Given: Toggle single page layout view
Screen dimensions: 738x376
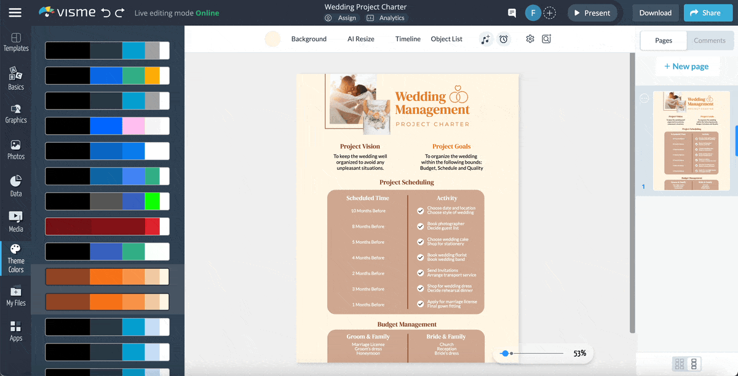Looking at the screenshot, I should (695, 364).
